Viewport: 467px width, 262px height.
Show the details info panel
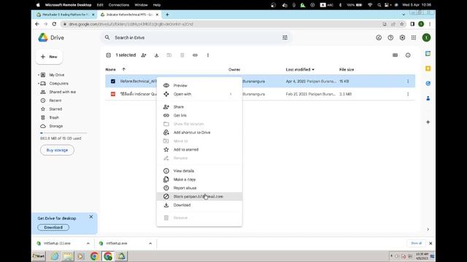pos(408,55)
